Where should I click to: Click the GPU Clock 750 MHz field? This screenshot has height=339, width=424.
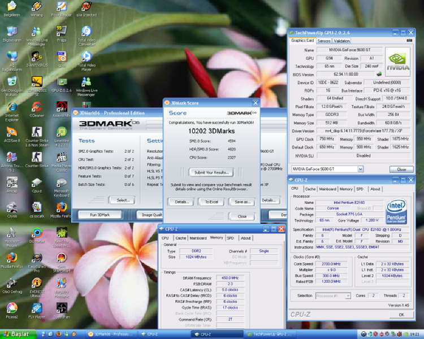tap(326, 139)
